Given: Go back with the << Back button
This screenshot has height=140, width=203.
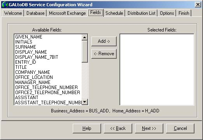Looking at the screenshot, I should [x=118, y=128].
